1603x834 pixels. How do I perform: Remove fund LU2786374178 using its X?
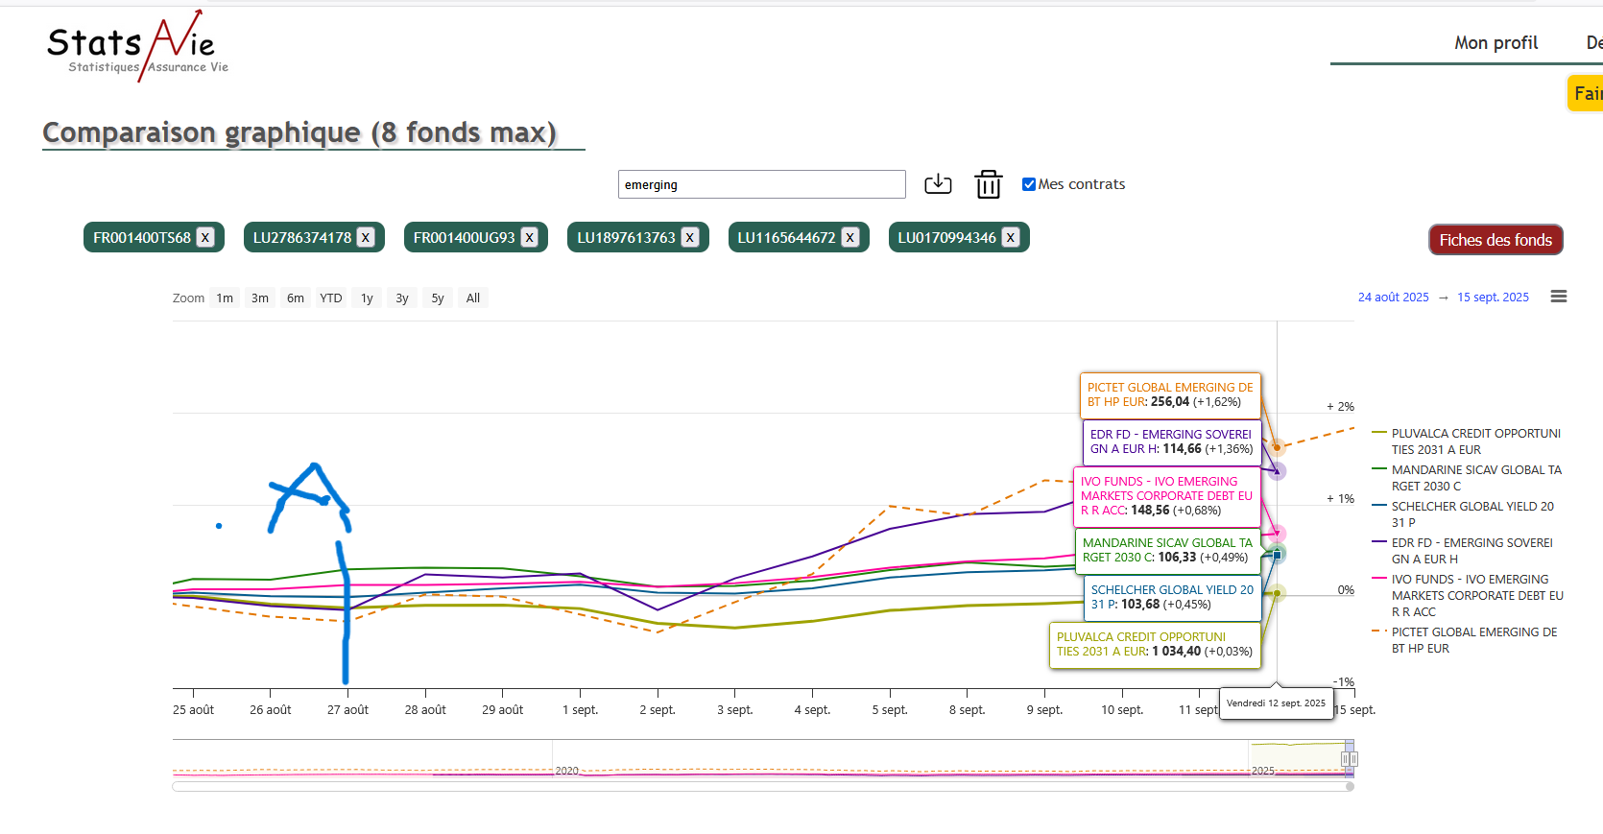click(x=366, y=238)
